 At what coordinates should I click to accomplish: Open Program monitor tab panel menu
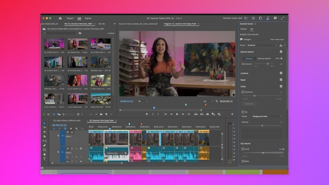(x=199, y=24)
